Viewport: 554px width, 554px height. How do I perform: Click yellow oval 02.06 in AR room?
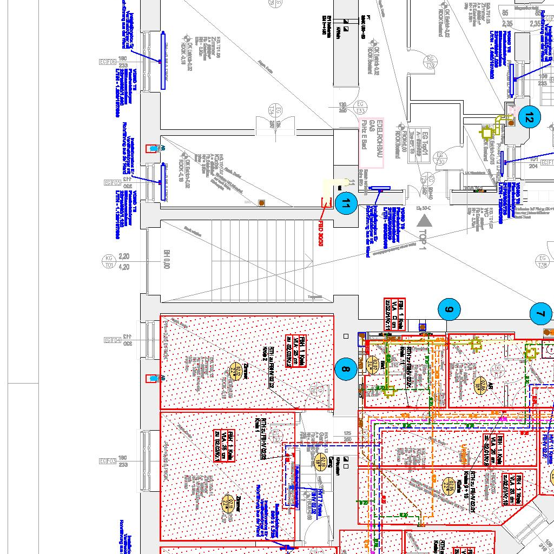[x=480, y=385]
